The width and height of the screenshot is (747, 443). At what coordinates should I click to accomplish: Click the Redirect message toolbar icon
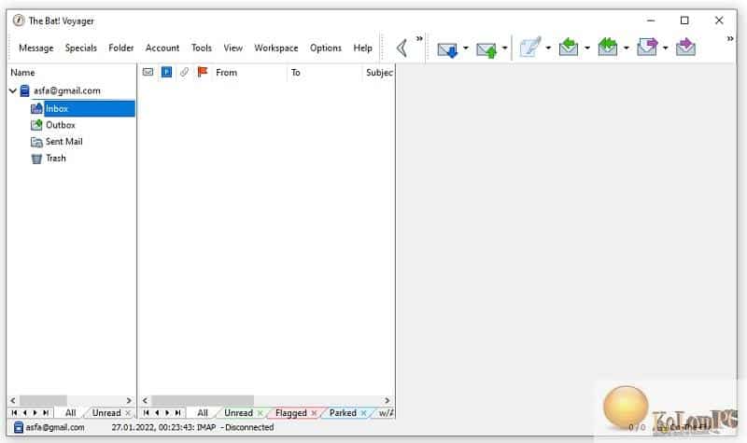pos(685,48)
